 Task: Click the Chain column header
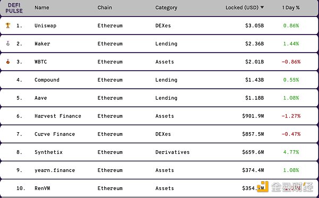[x=105, y=7]
